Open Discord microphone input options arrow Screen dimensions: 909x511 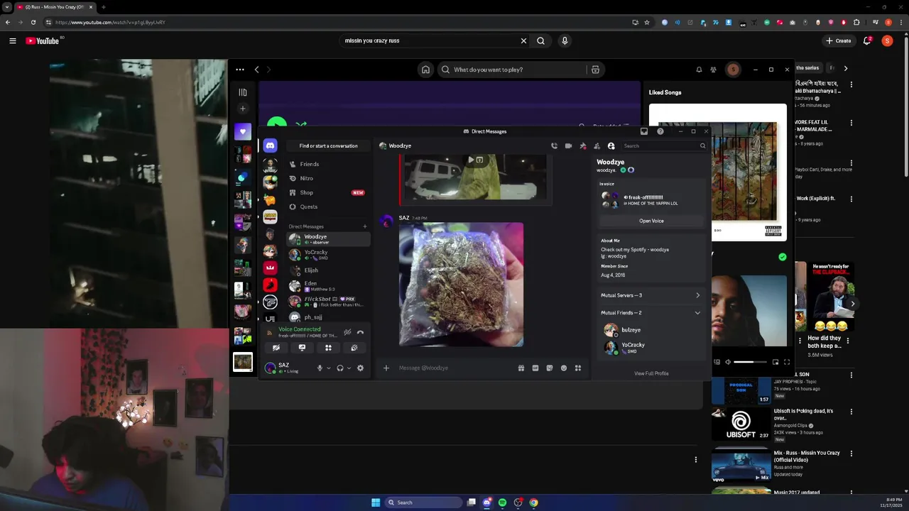coord(328,368)
